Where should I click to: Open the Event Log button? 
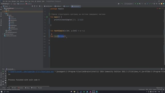tap(159, 88)
